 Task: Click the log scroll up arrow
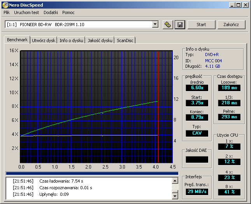[x=175, y=181]
